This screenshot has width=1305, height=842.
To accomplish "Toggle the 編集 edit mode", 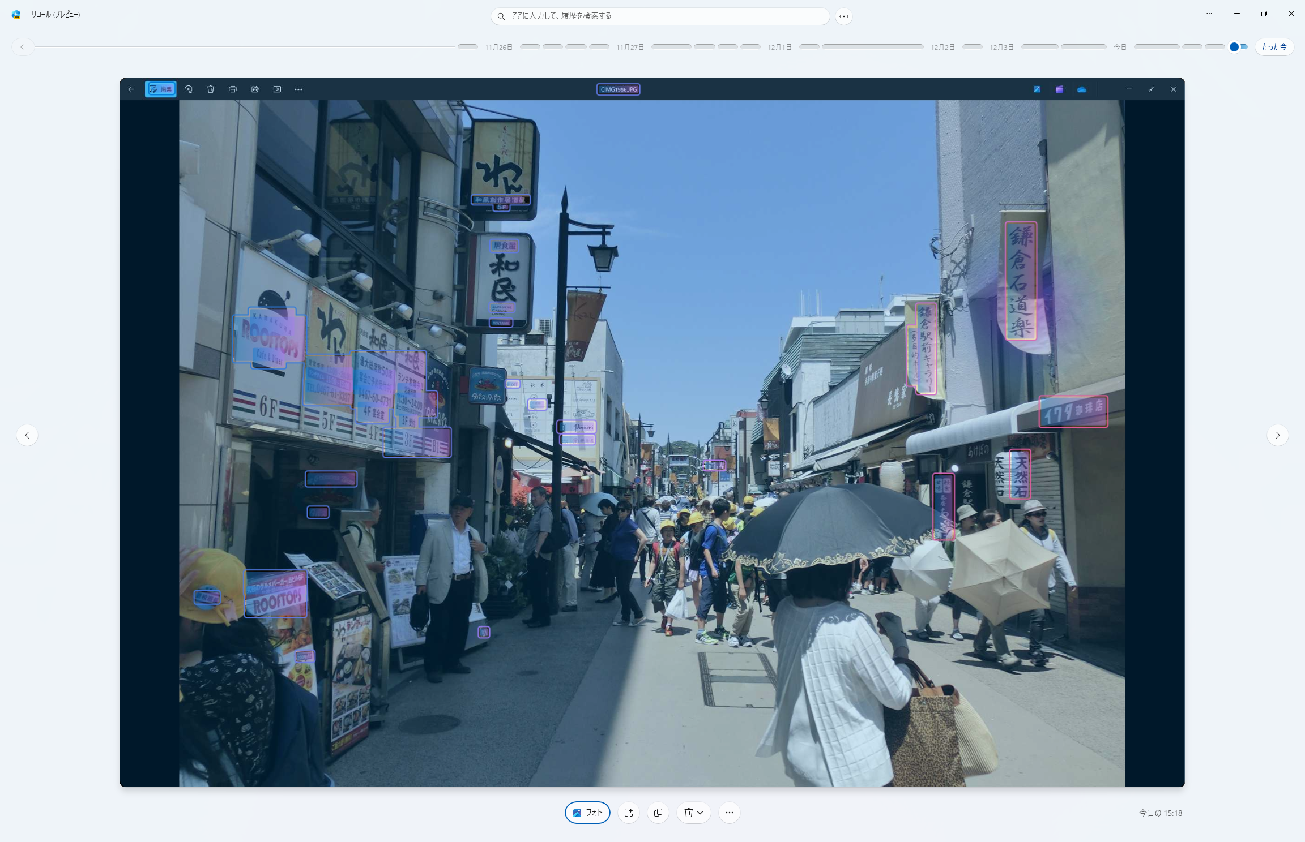I will point(160,89).
